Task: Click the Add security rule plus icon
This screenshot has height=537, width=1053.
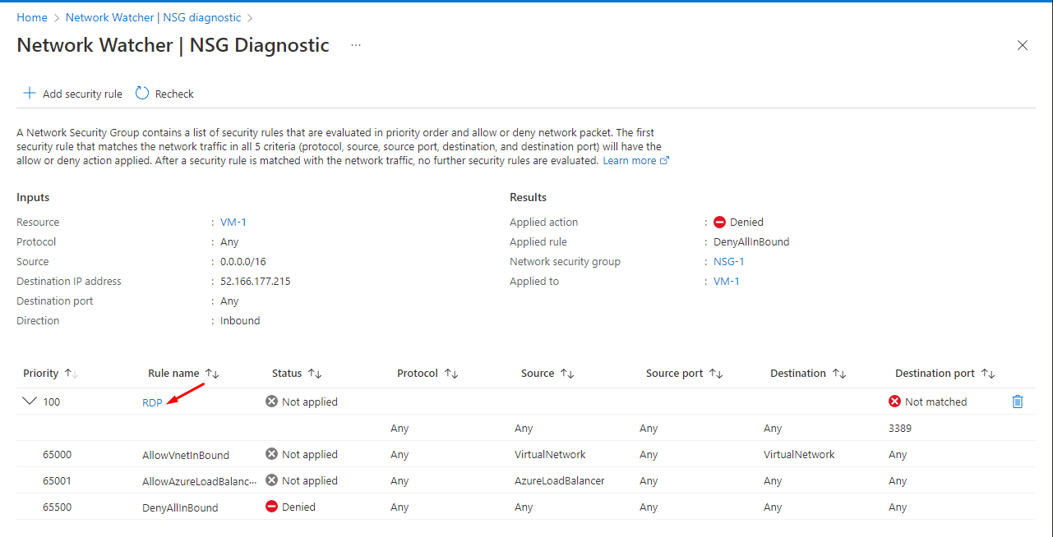Action: click(30, 94)
